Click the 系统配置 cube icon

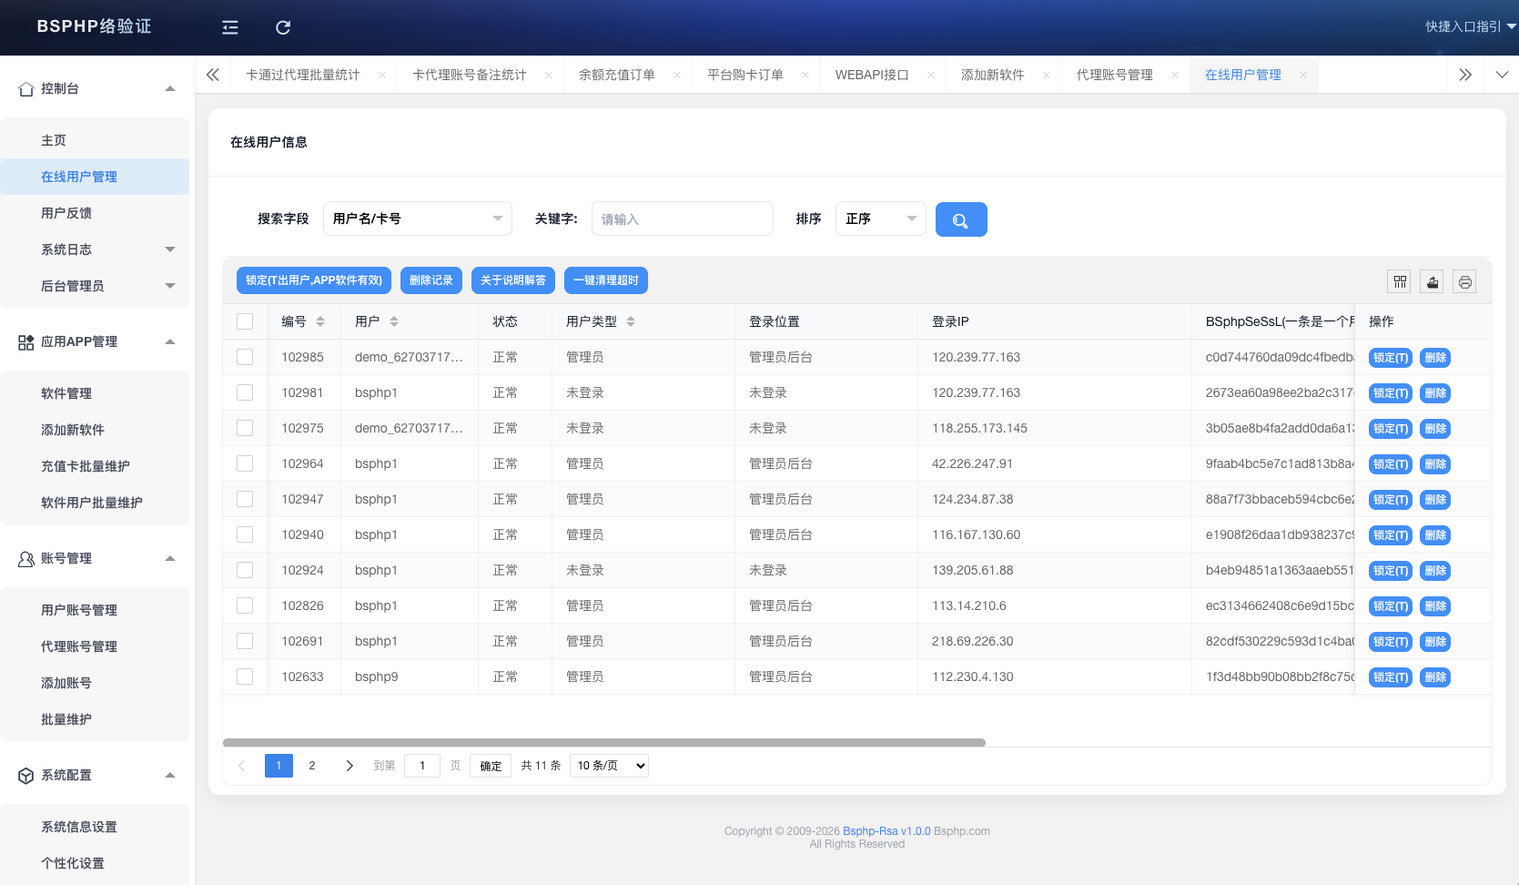26,776
